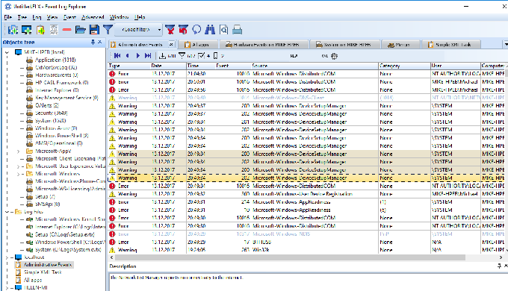Pin the Objects tree panel
Screen dimensions: 508x291
[x=93, y=42]
